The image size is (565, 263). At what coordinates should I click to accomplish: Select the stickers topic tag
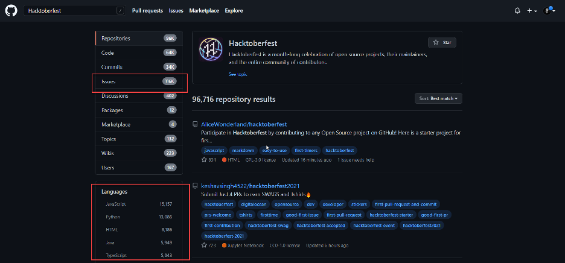click(359, 204)
